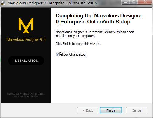Image resolution: width=153 pixels, height=118 pixels.
Task: Minimize the setup window
Action: pos(126,2)
